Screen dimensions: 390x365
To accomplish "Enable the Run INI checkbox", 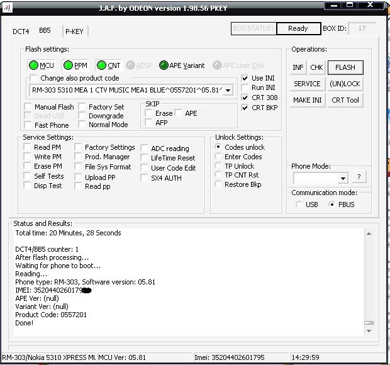I will [245, 87].
